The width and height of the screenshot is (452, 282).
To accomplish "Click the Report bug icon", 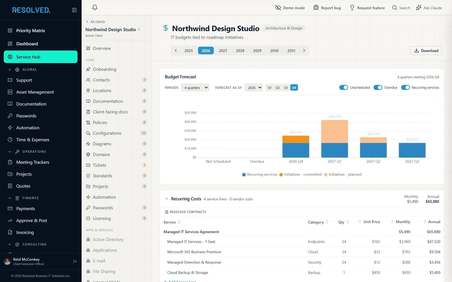I will click(x=316, y=8).
